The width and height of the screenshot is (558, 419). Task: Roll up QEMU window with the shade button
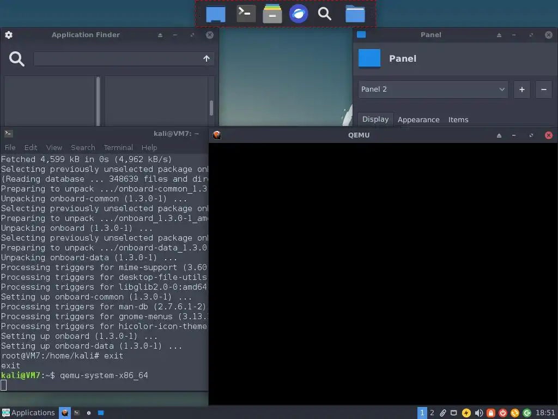[499, 135]
